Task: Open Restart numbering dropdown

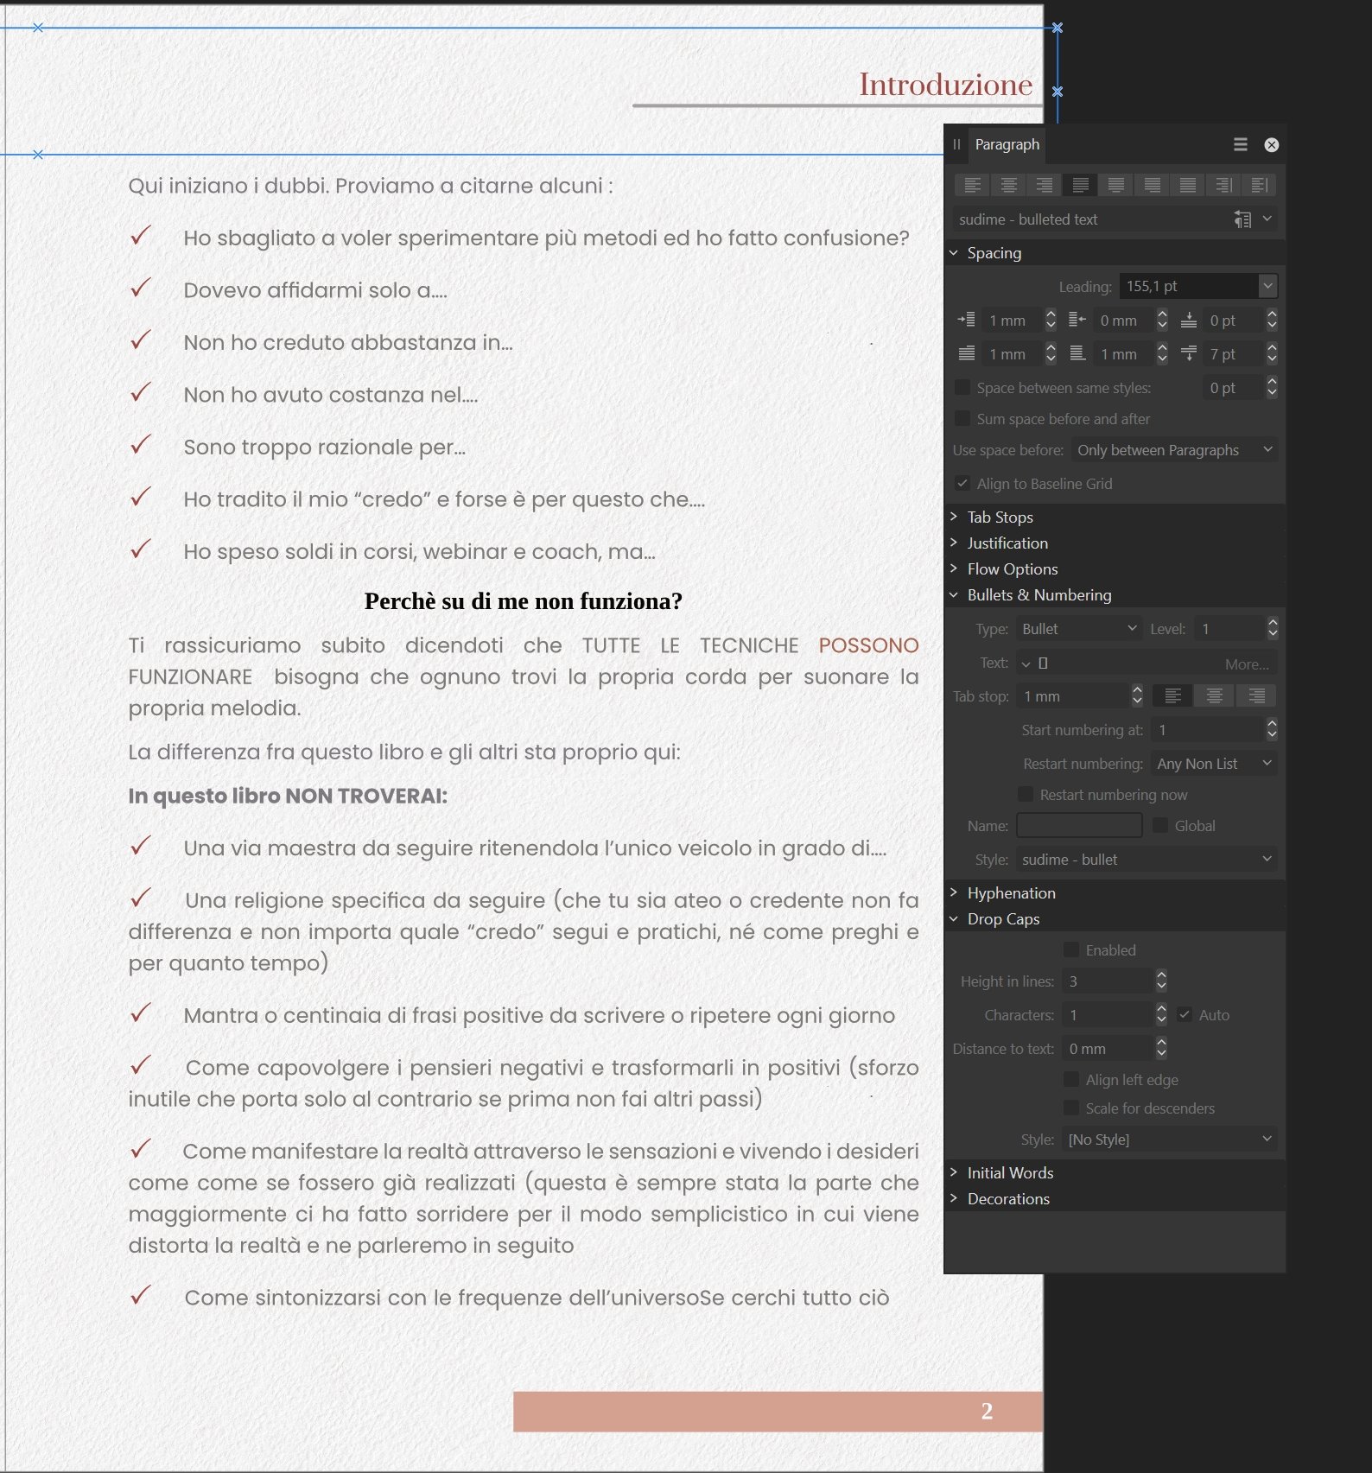Action: [x=1214, y=764]
